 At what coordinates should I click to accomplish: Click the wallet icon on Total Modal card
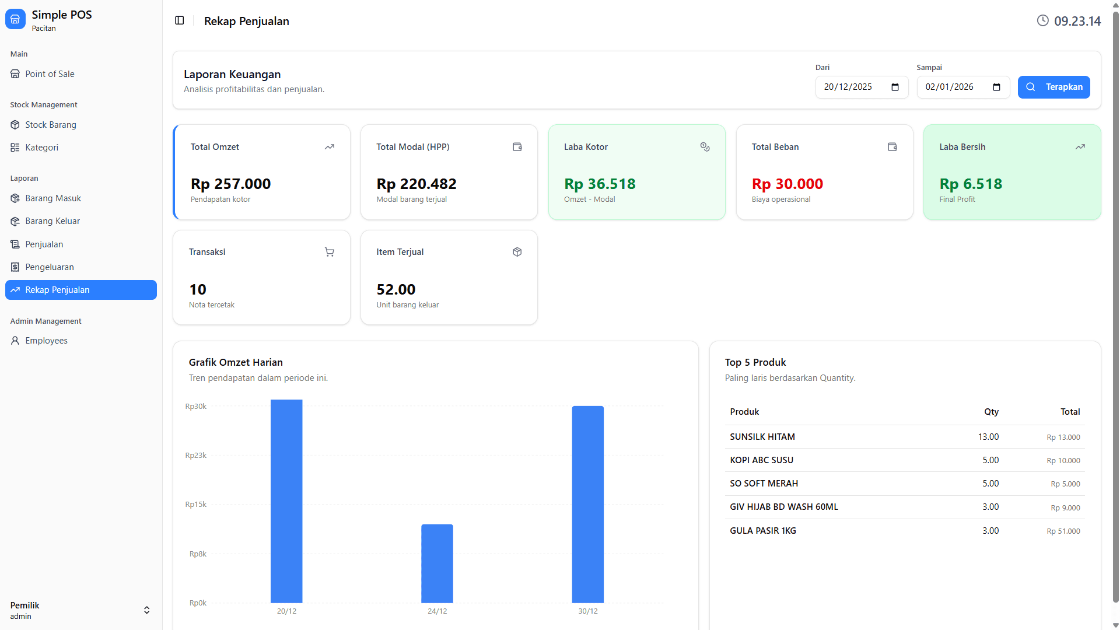(517, 147)
